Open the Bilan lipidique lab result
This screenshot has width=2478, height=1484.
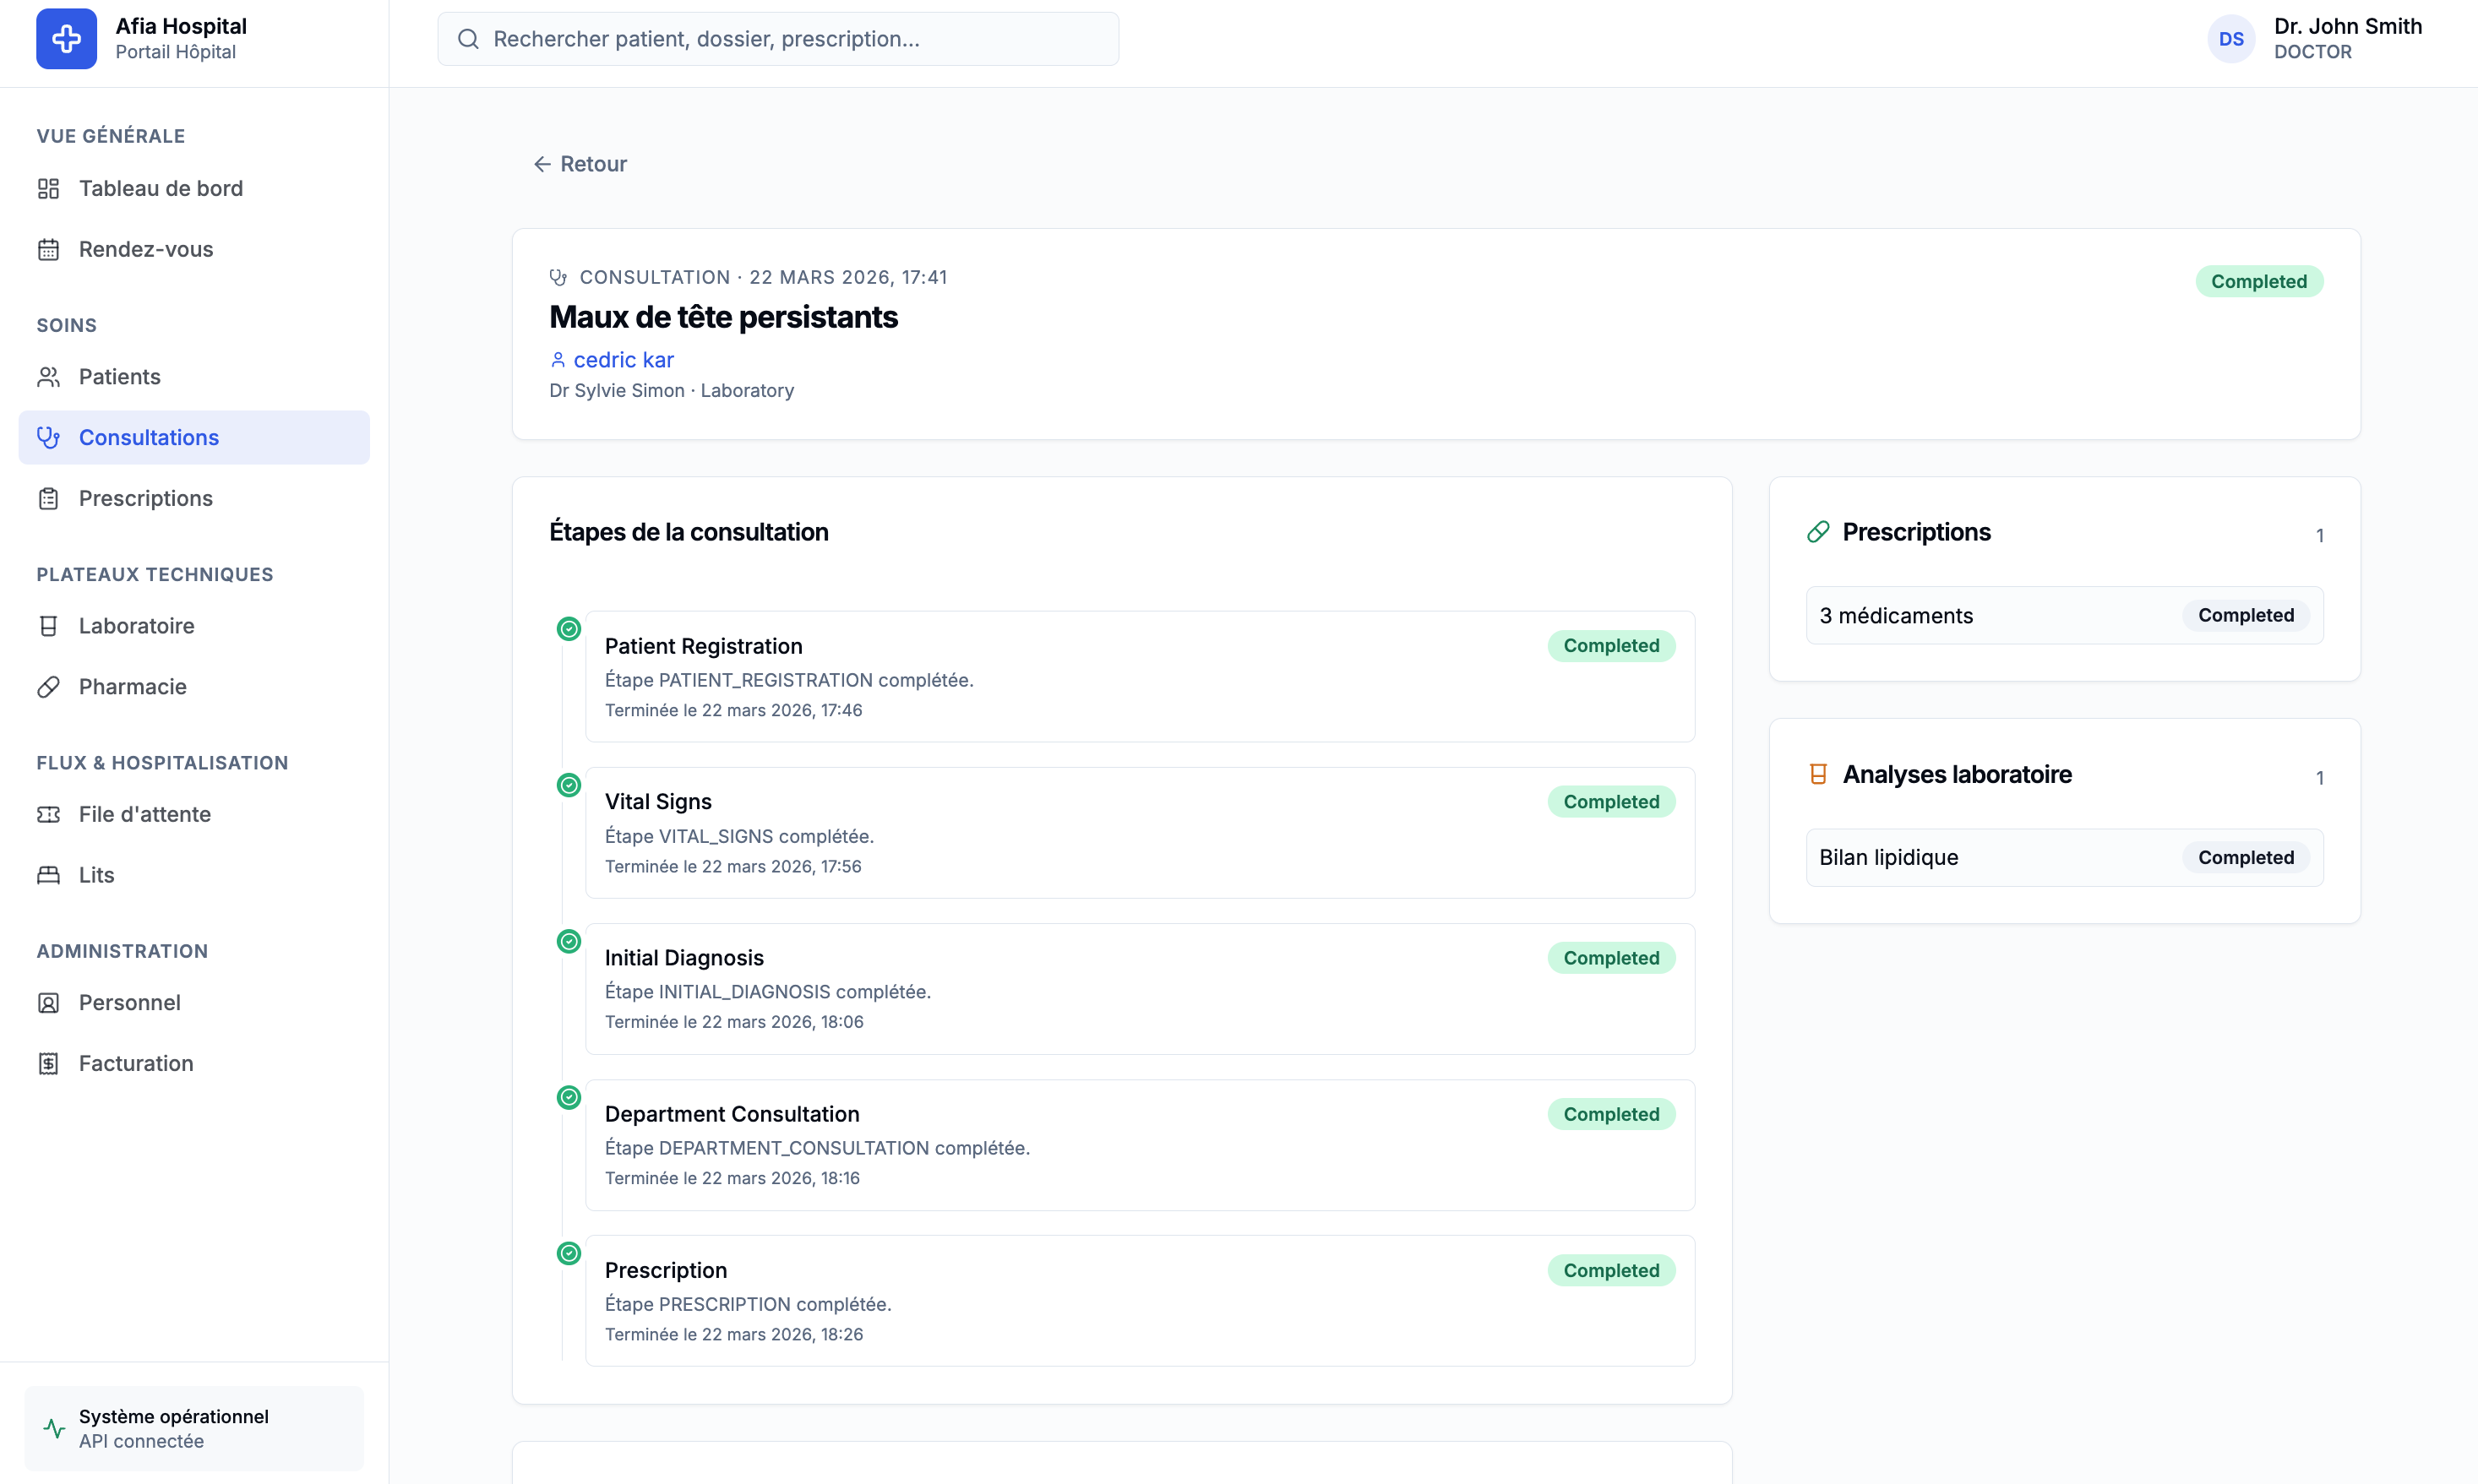pyautogui.click(x=2064, y=857)
